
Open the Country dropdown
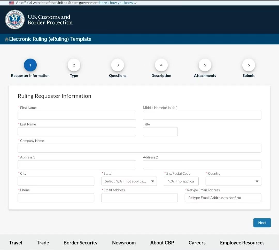click(234, 181)
